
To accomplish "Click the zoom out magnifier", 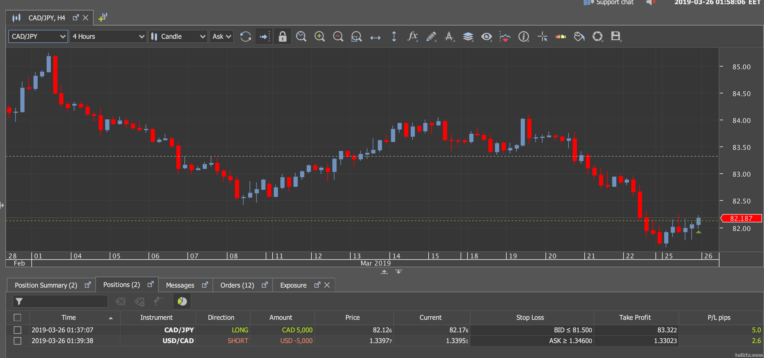I will click(338, 37).
